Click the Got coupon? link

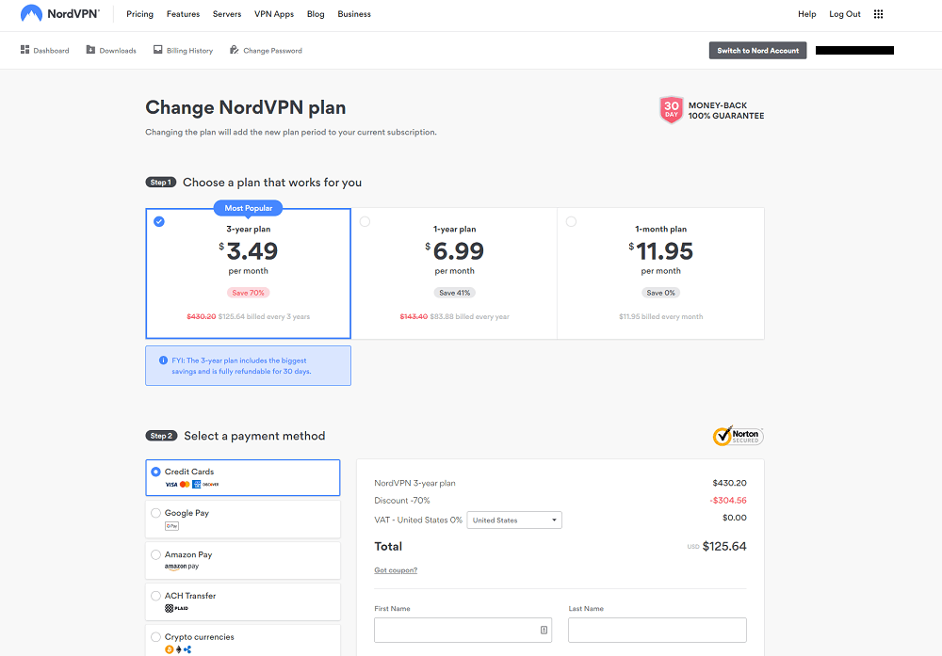[x=396, y=570]
